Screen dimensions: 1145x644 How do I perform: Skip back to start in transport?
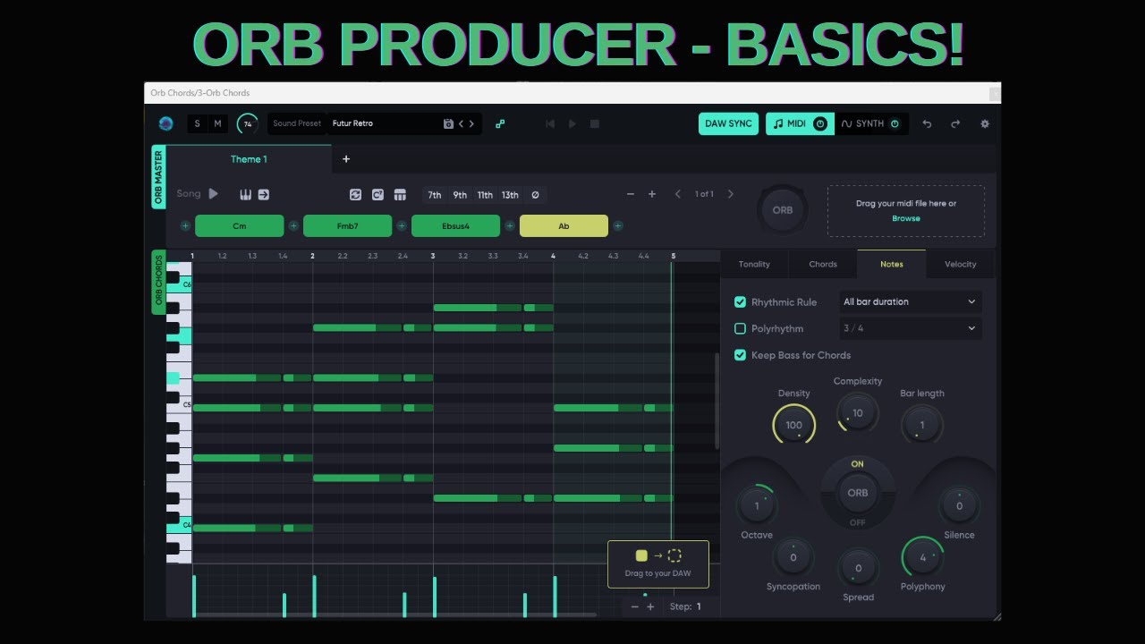click(x=550, y=123)
